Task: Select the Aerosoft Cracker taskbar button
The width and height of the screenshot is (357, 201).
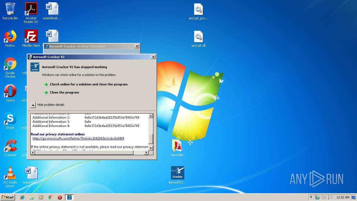Action: (69, 197)
